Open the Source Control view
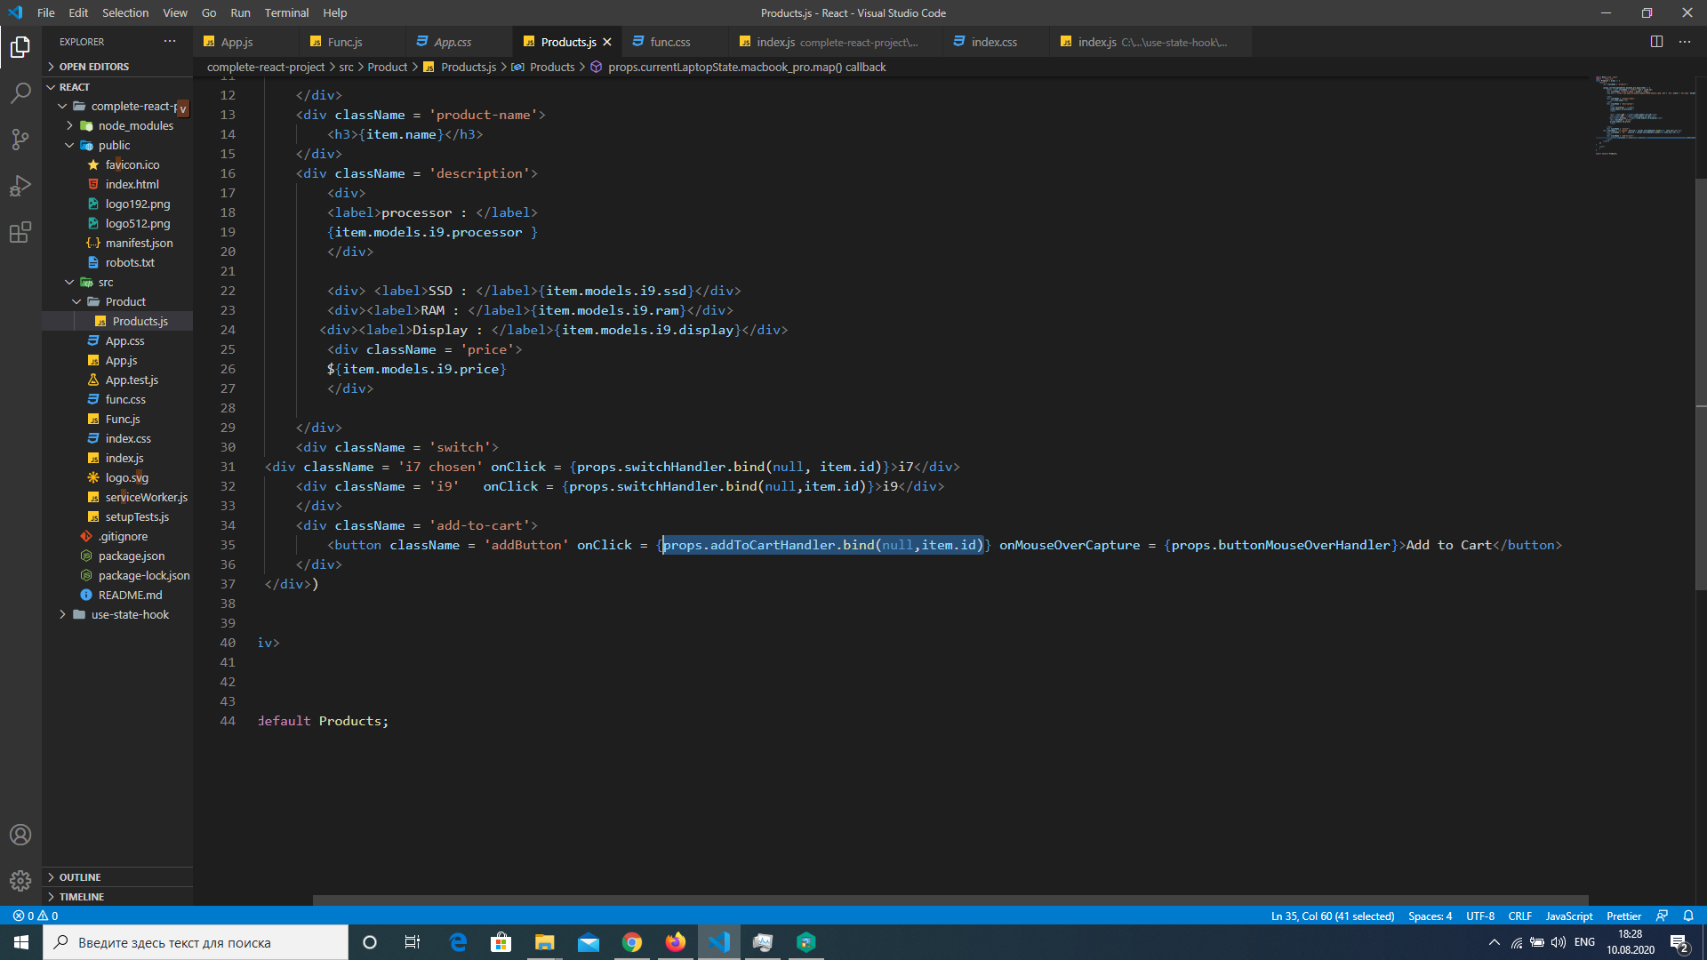The width and height of the screenshot is (1707, 960). pyautogui.click(x=20, y=139)
